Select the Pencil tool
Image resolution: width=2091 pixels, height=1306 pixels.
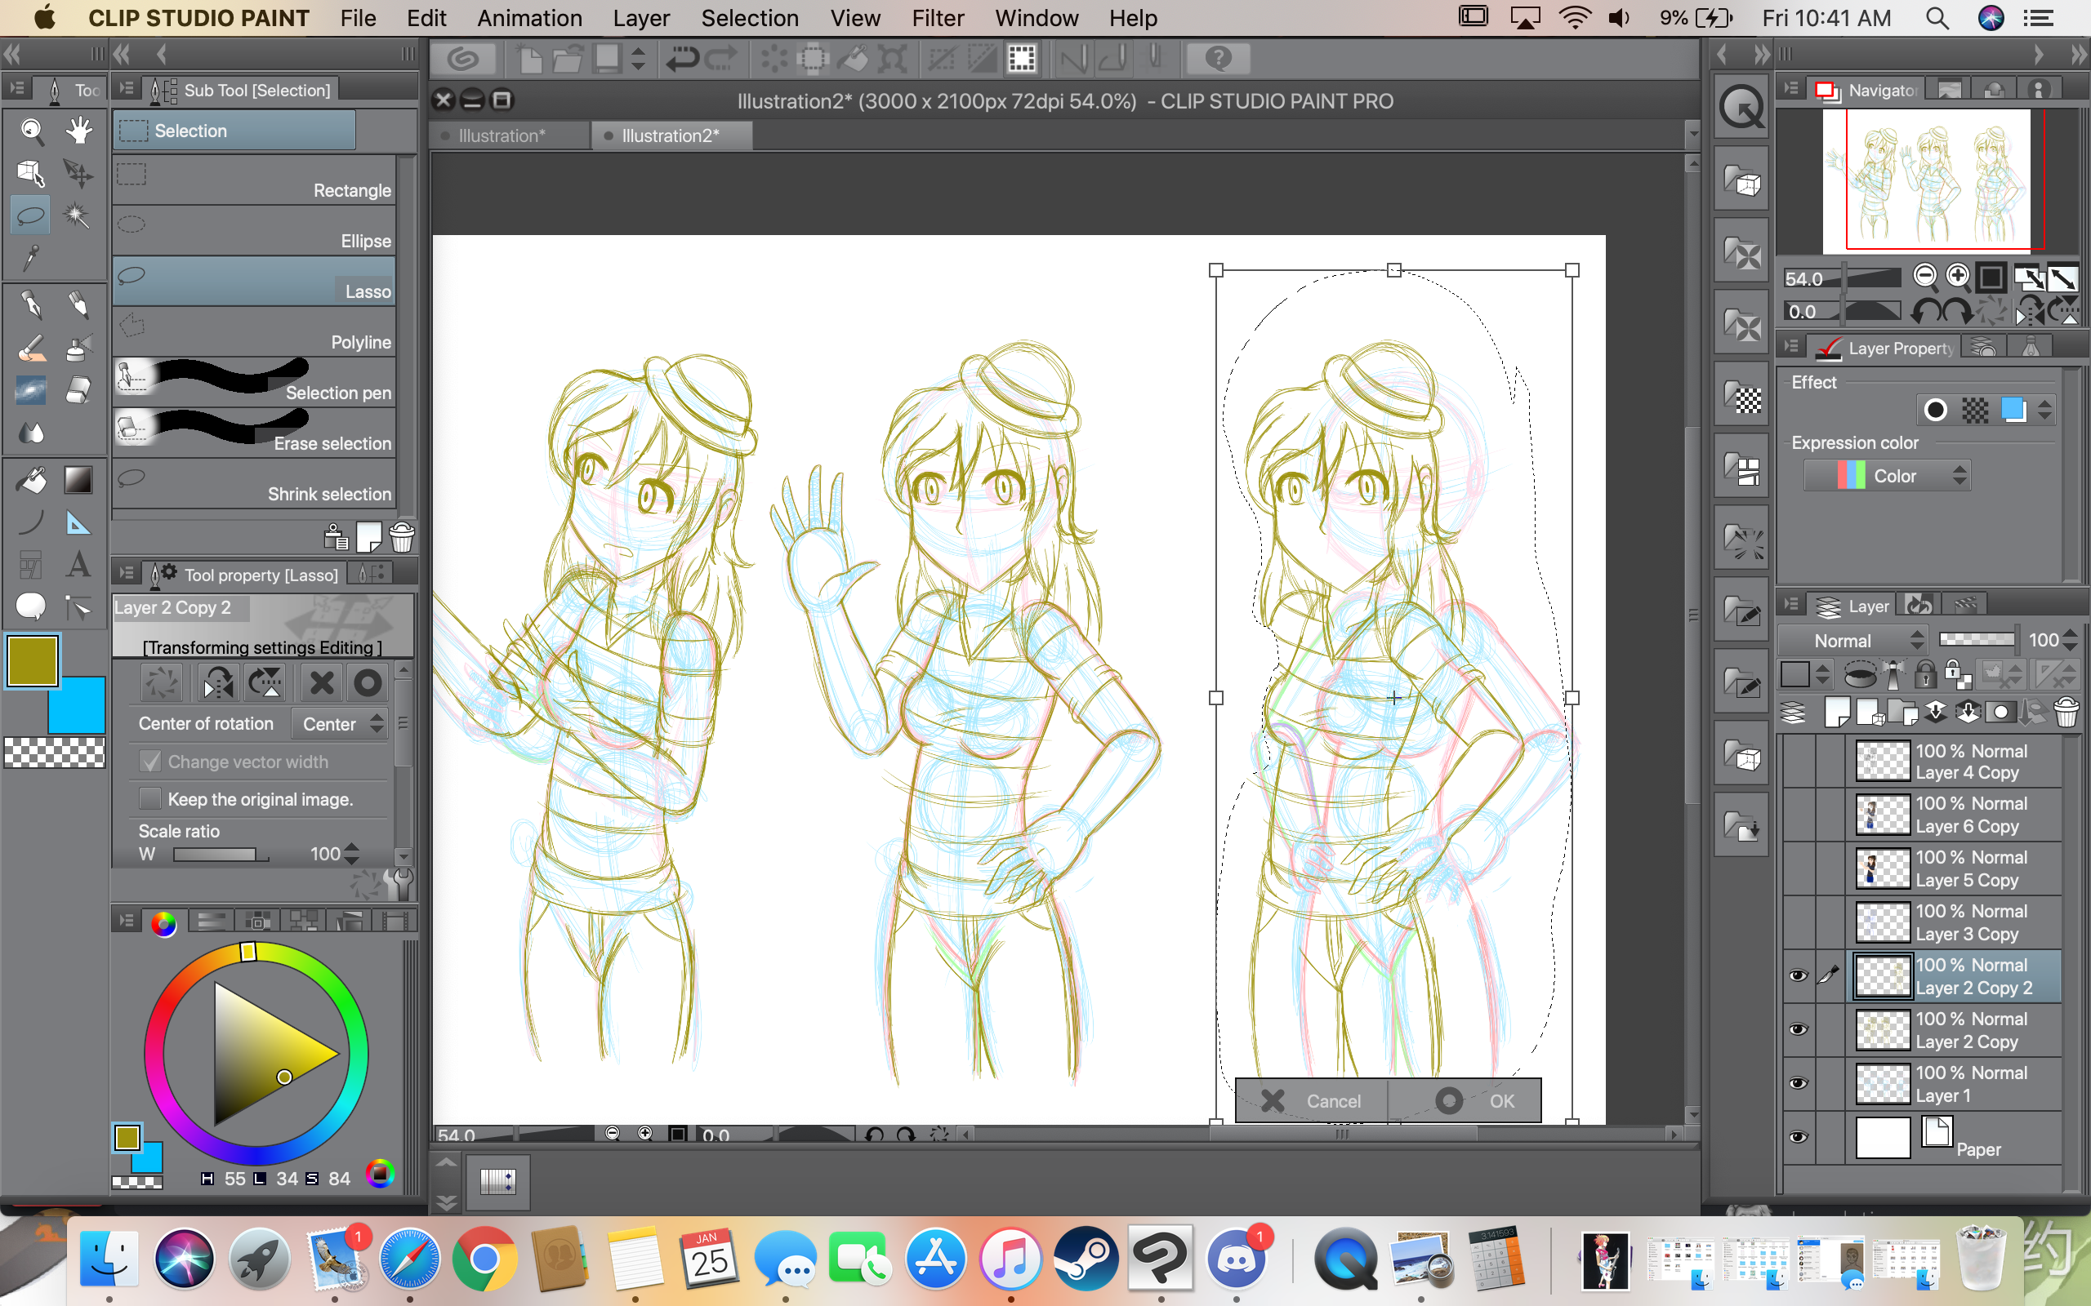click(x=78, y=305)
